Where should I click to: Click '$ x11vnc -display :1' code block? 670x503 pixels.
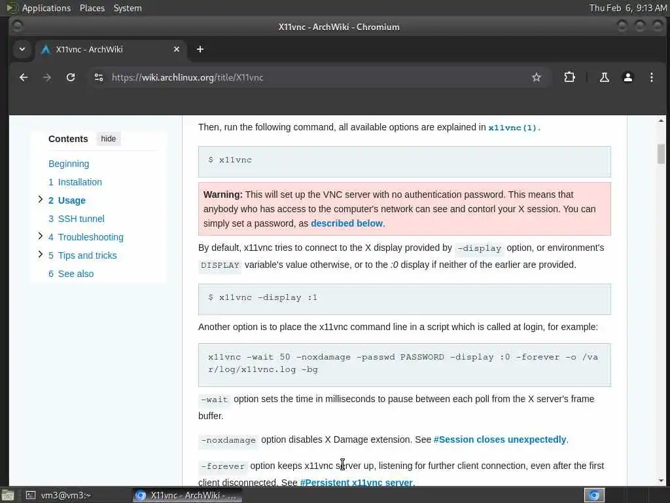point(404,299)
